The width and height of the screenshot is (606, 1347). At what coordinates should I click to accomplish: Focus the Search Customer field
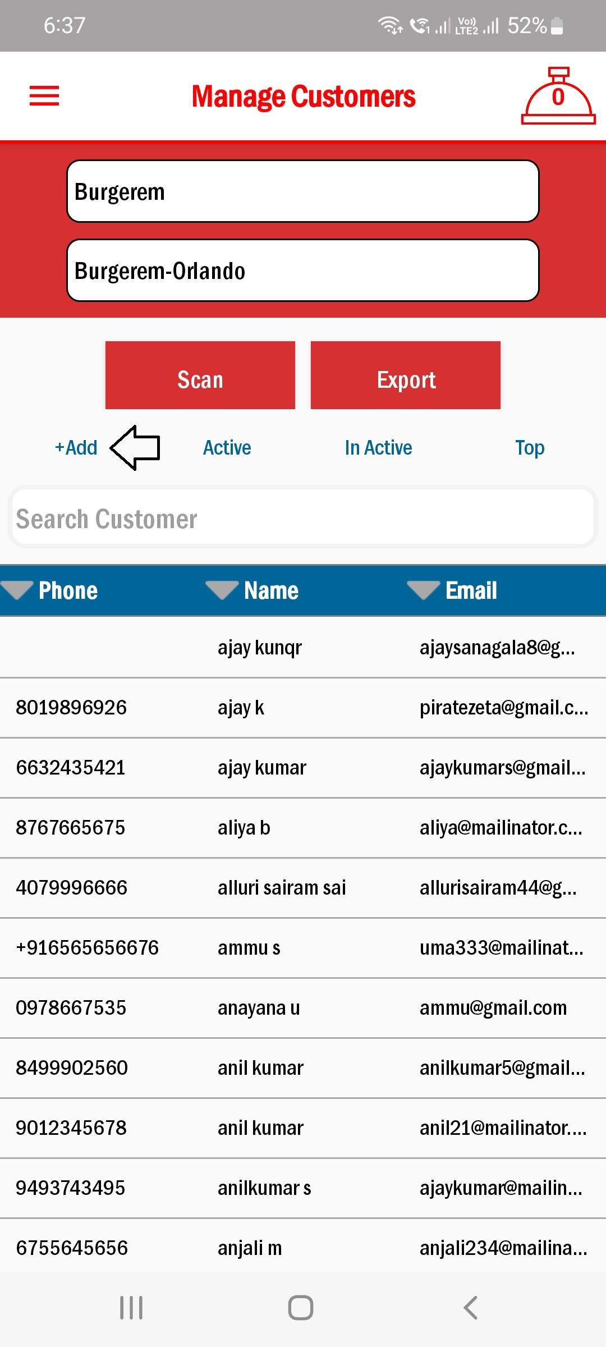pyautogui.click(x=303, y=518)
